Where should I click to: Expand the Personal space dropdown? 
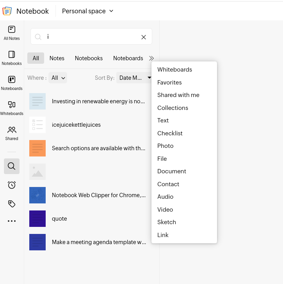coord(88,11)
